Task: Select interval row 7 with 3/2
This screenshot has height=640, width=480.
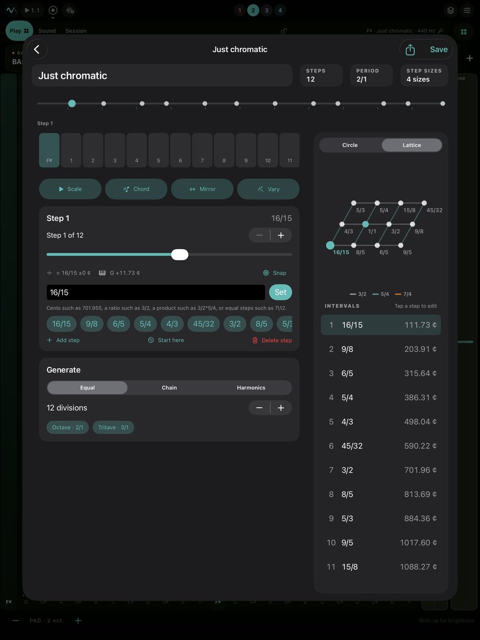Action: click(x=381, y=470)
